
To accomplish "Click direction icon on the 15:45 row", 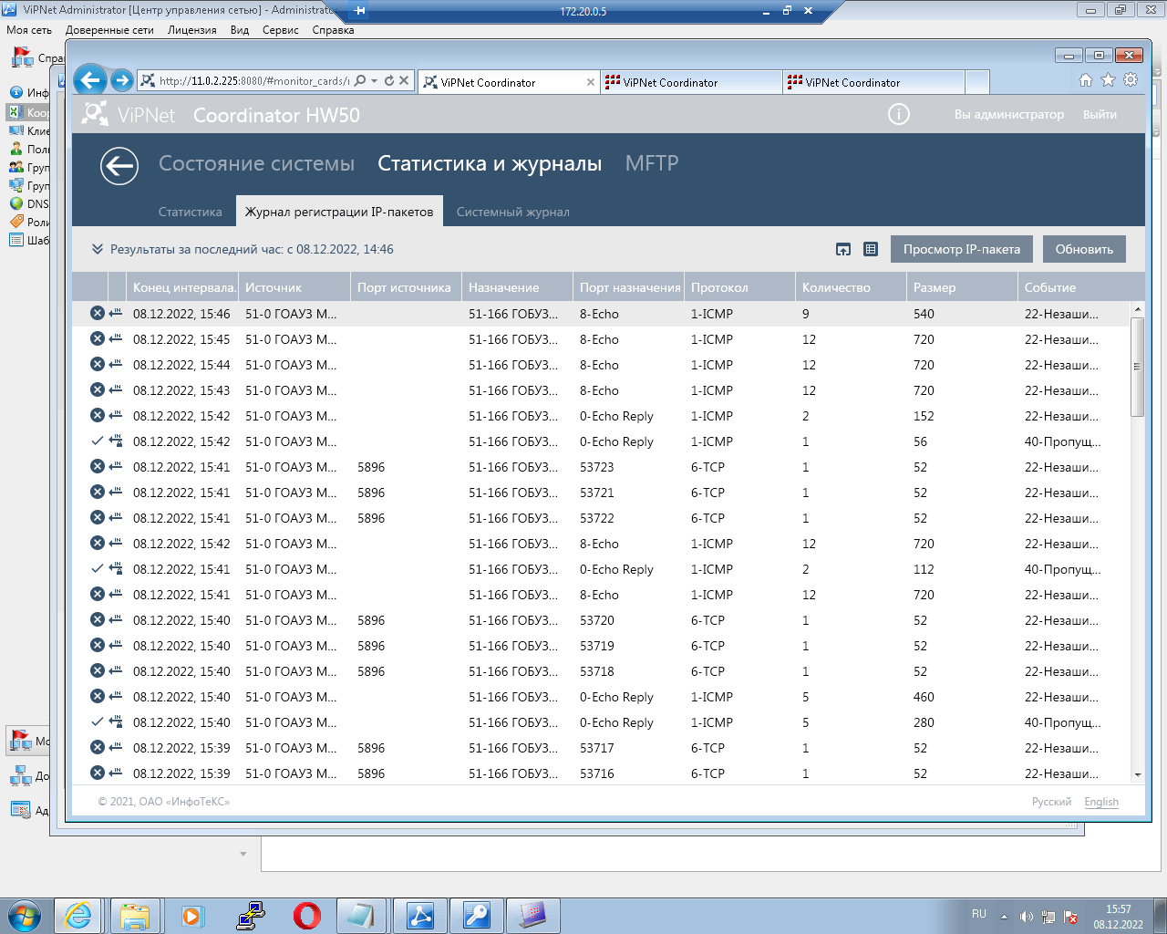I will click(116, 338).
